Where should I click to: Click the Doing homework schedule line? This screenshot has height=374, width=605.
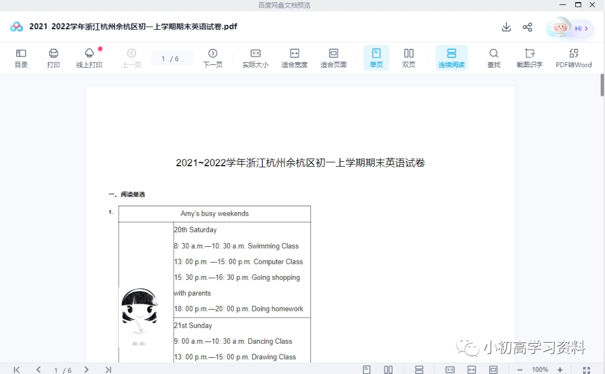(239, 309)
